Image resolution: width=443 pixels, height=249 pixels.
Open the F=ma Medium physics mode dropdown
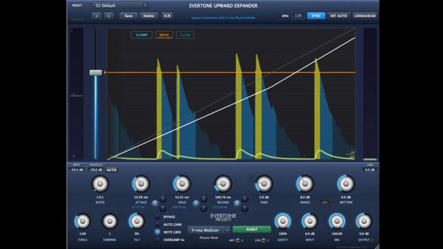209,230
